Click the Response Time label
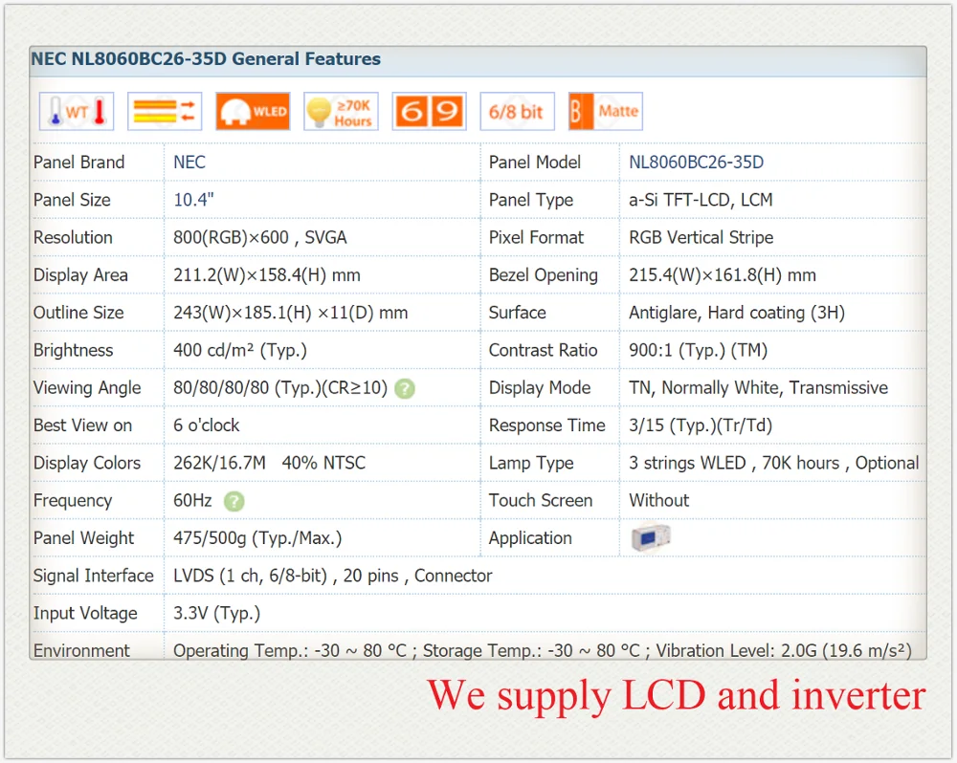The image size is (957, 763). pos(546,425)
